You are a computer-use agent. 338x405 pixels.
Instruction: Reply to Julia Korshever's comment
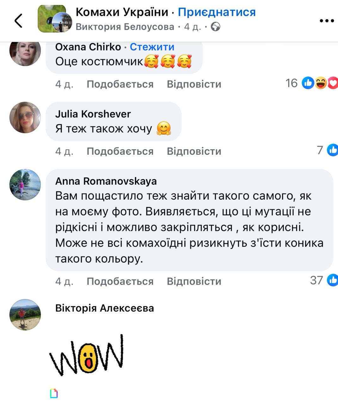pyautogui.click(x=194, y=151)
